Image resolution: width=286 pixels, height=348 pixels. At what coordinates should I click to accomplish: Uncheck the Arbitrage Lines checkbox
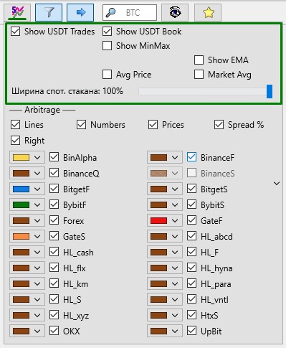pos(15,125)
